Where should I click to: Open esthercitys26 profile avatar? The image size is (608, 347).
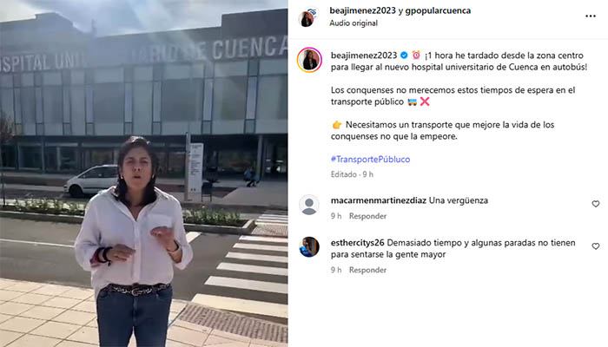pyautogui.click(x=309, y=247)
